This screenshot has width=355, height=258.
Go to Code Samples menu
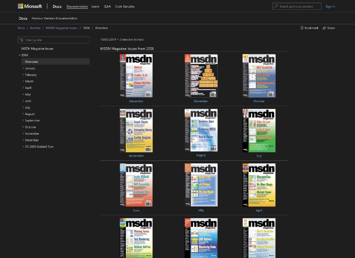pyautogui.click(x=125, y=6)
